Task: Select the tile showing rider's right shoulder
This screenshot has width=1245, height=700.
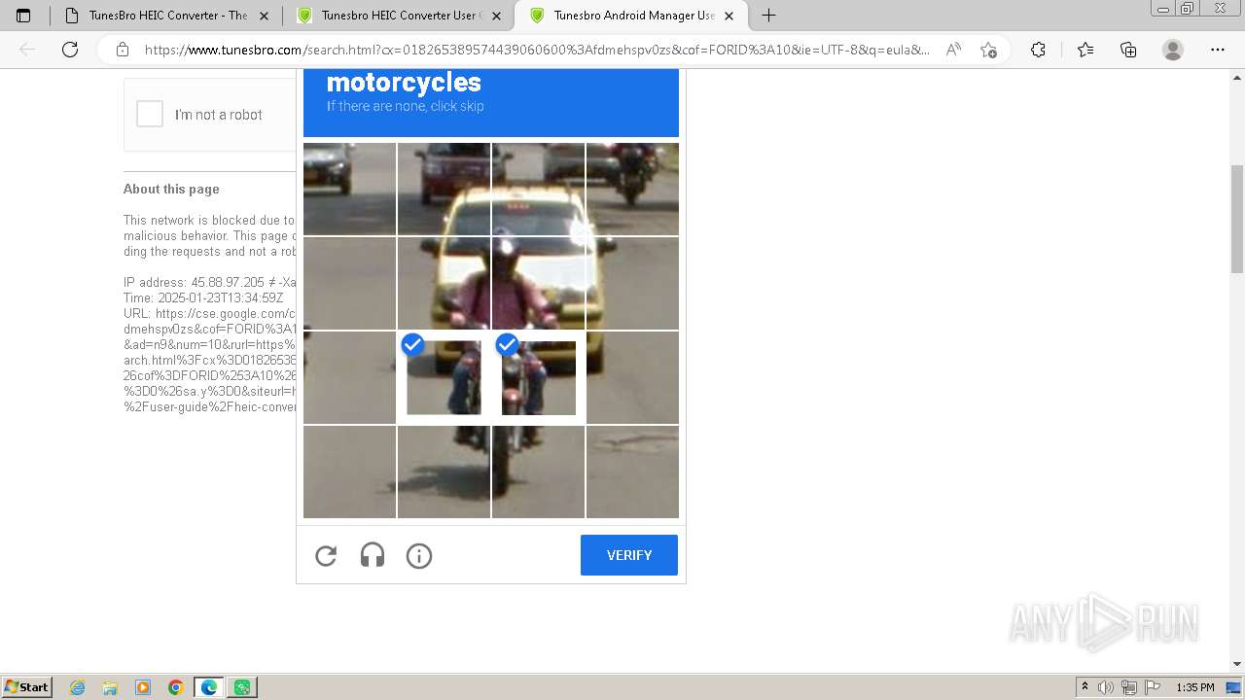Action: pos(444,283)
